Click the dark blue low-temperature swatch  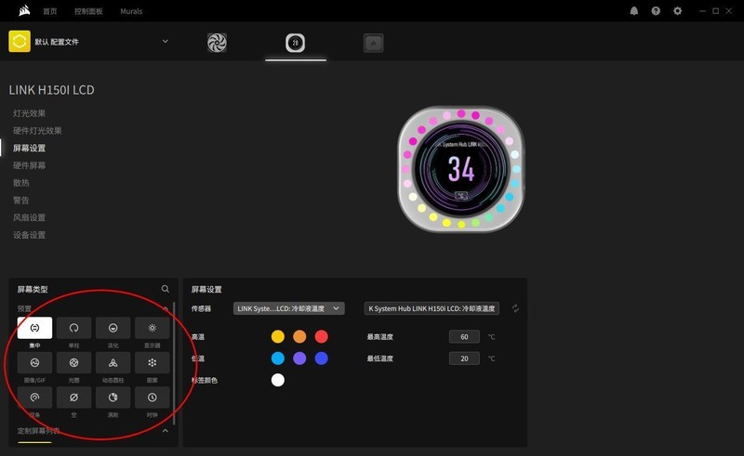(321, 358)
